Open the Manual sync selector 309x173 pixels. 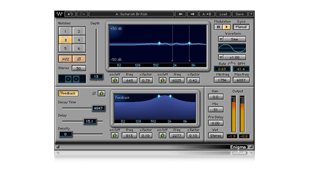pos(241,27)
